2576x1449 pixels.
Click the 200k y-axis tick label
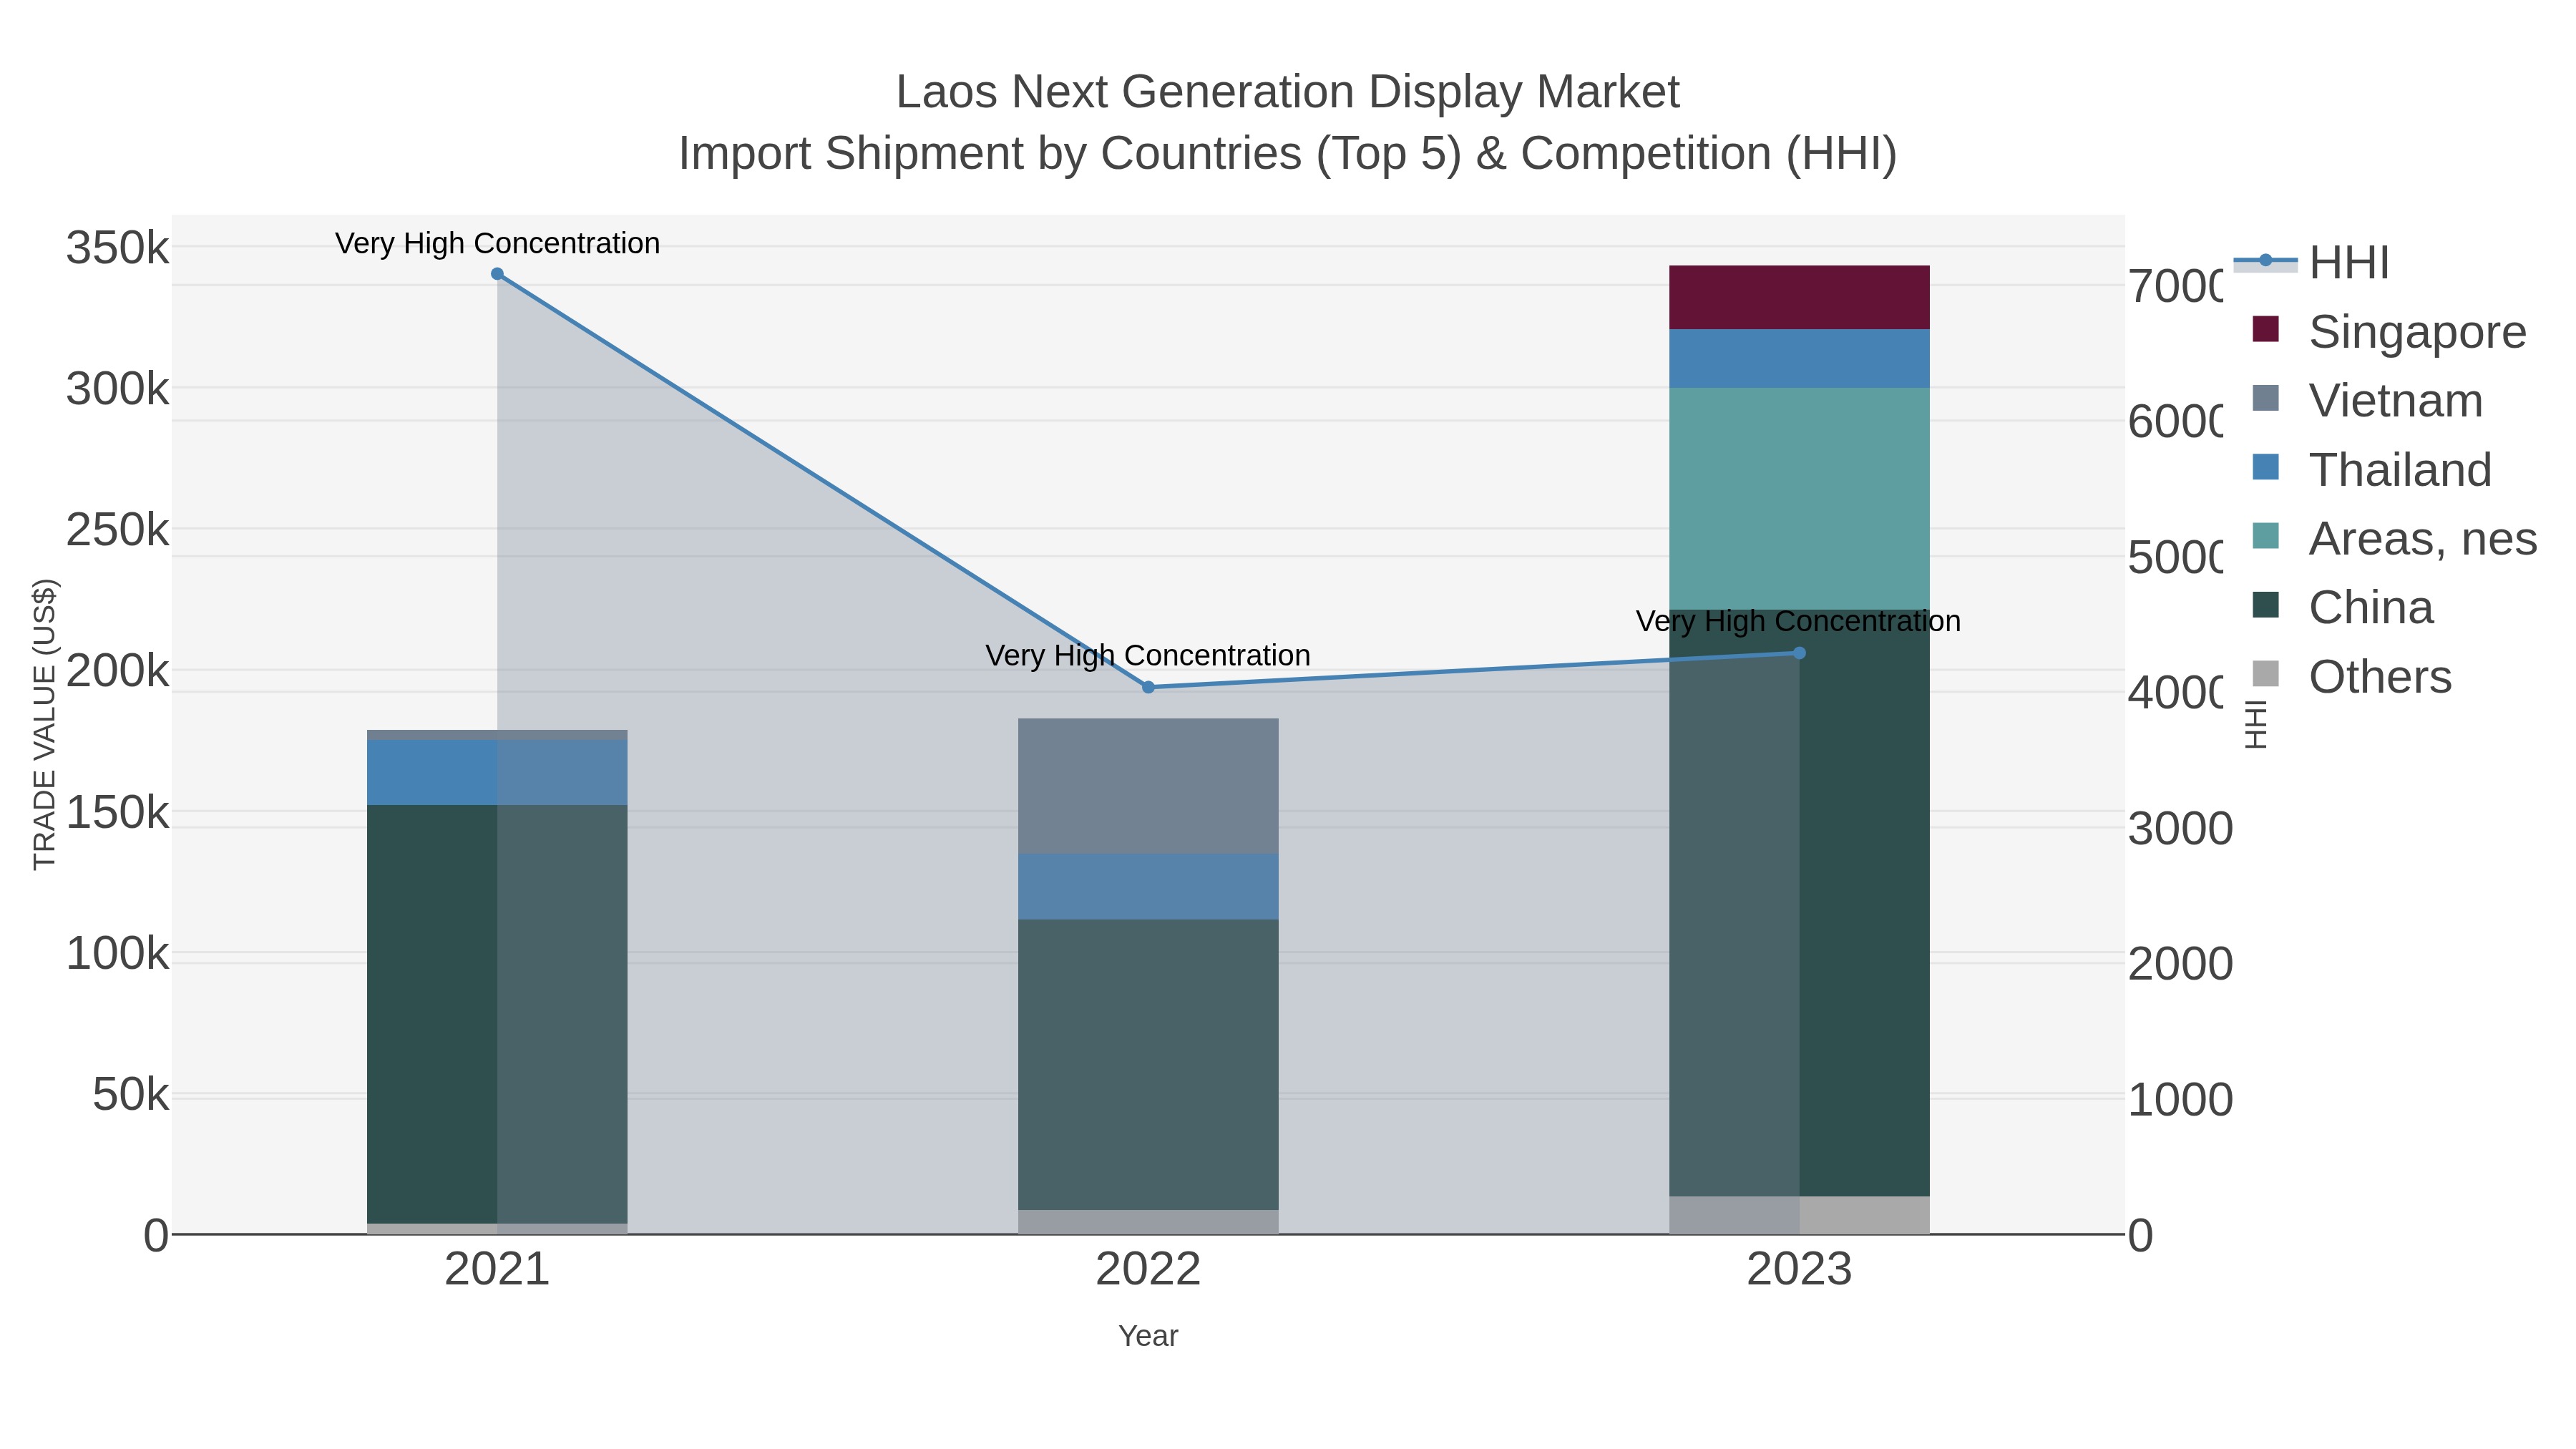(x=117, y=671)
